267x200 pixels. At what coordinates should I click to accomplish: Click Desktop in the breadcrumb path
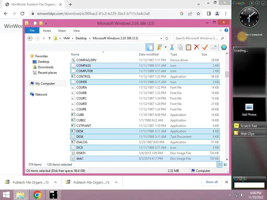coord(81,38)
